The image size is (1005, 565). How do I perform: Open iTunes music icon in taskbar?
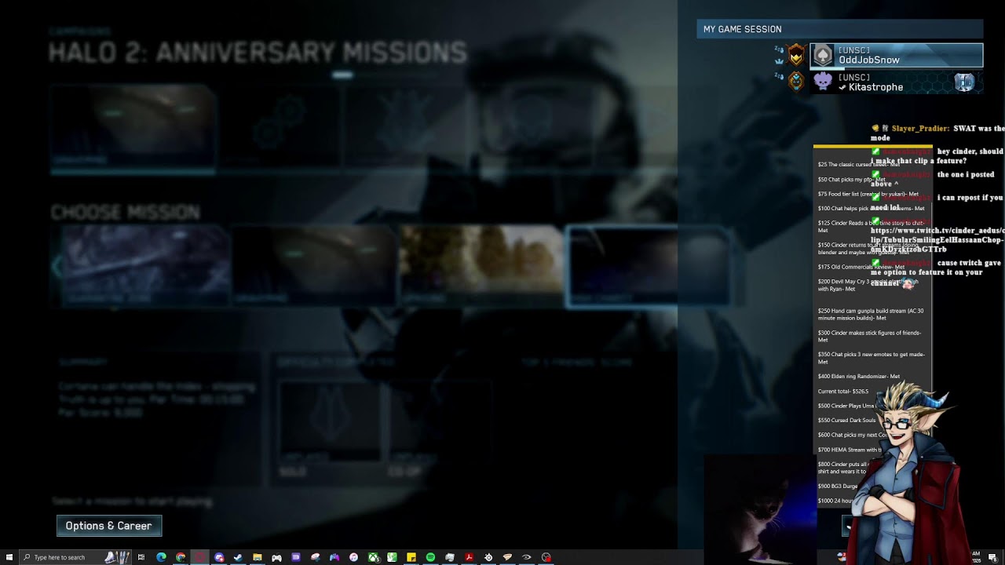pyautogui.click(x=353, y=557)
